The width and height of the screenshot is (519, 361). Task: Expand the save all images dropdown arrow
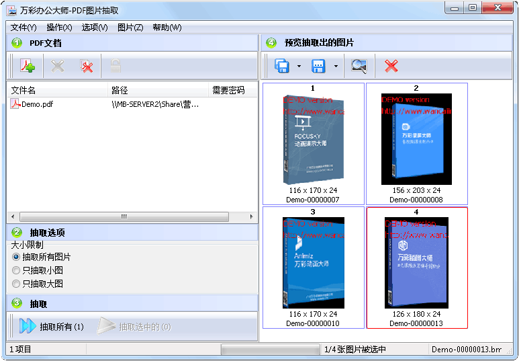pyautogui.click(x=299, y=66)
